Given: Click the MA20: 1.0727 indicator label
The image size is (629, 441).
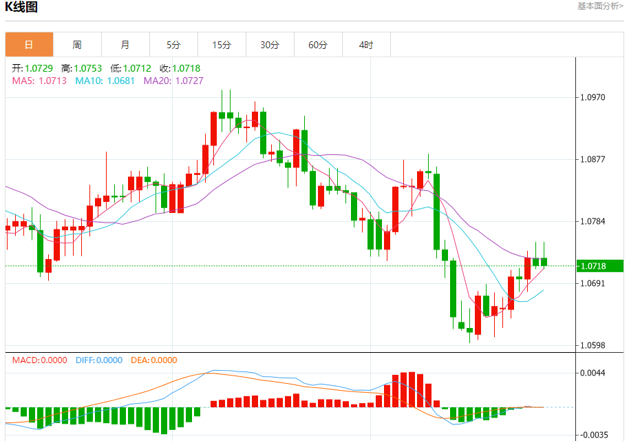Looking at the screenshot, I should pos(173,81).
